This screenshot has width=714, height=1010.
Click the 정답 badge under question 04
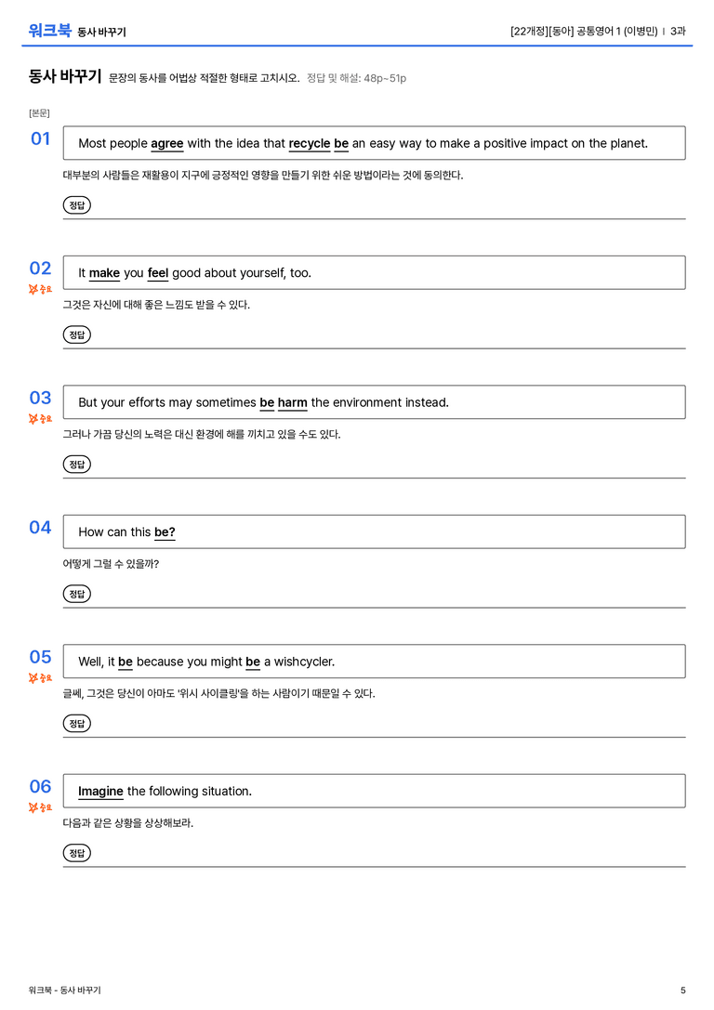coord(76,594)
